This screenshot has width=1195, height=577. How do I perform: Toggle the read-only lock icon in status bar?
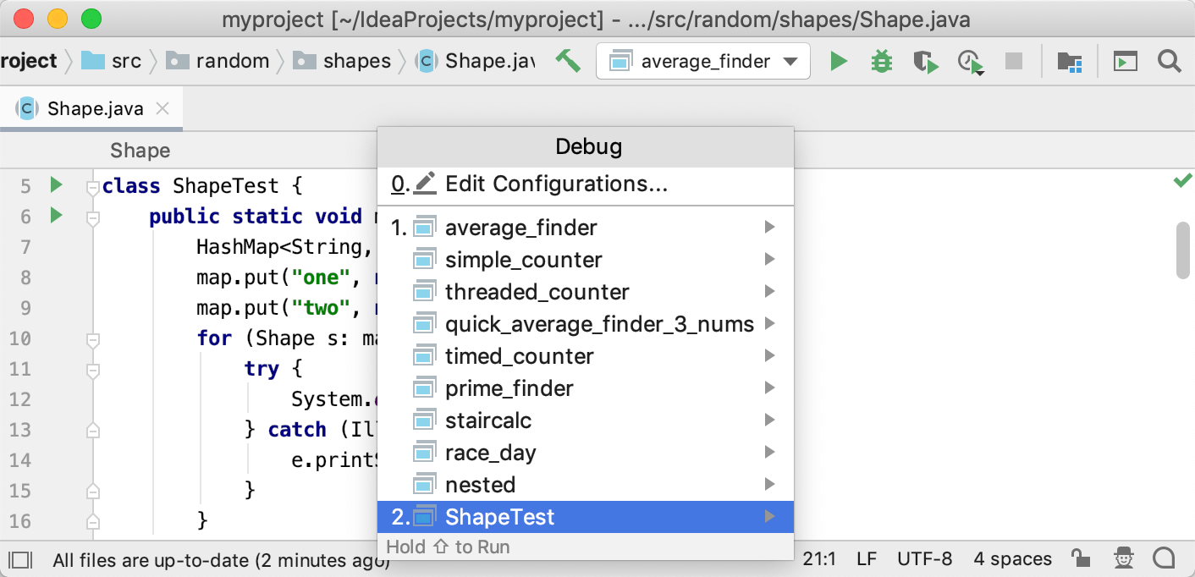pos(1080,558)
